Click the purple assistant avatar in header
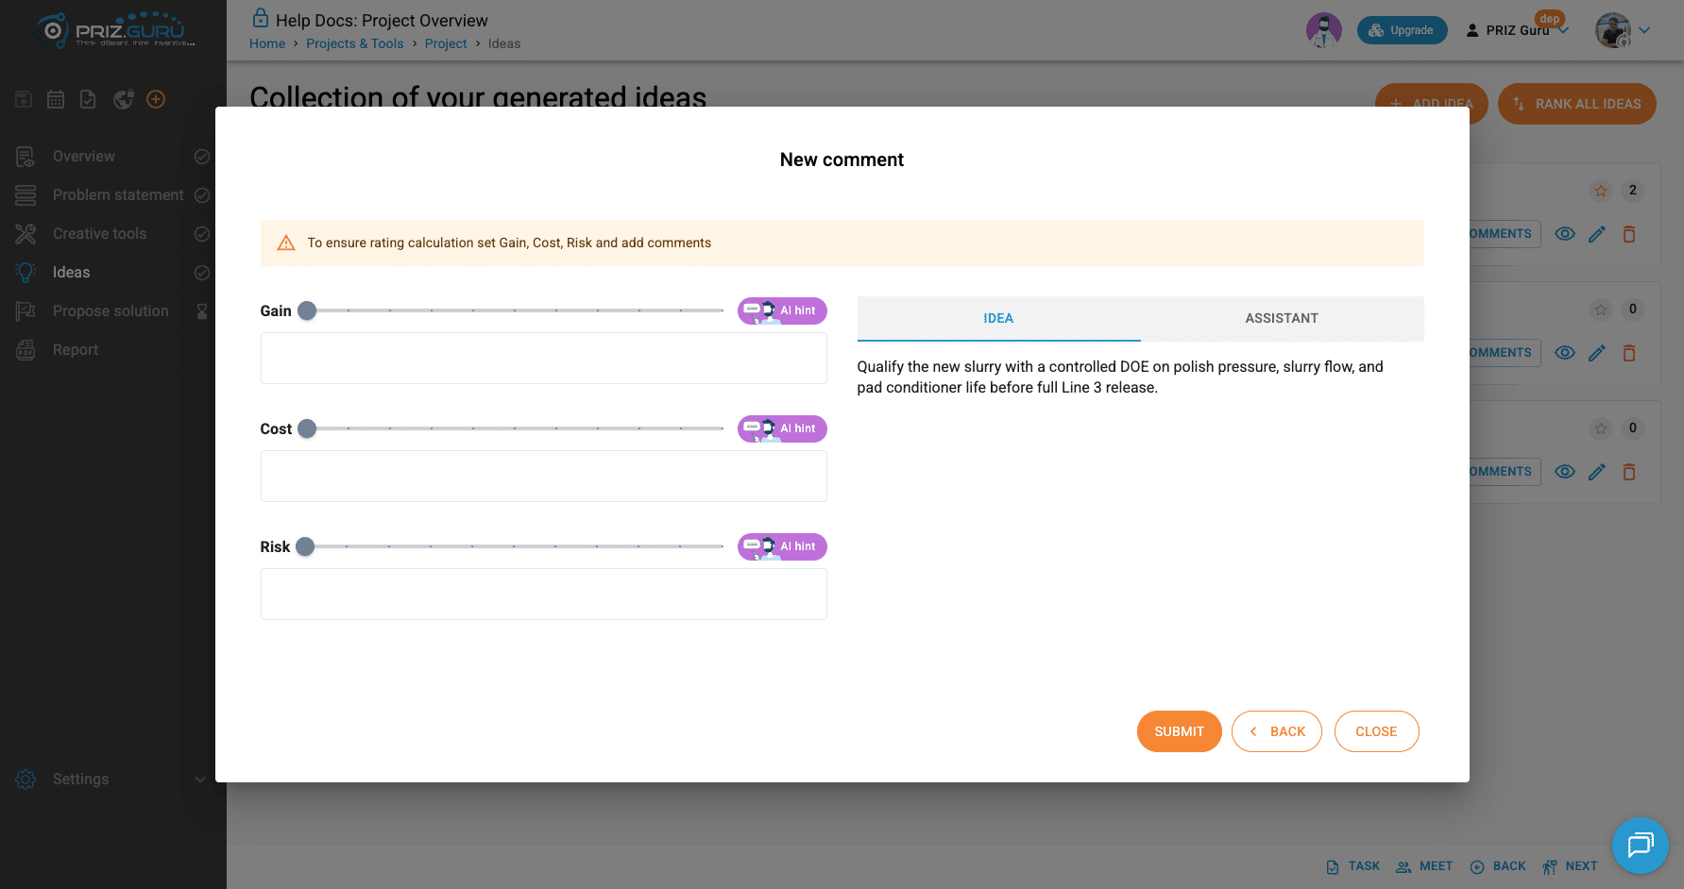 point(1323,30)
